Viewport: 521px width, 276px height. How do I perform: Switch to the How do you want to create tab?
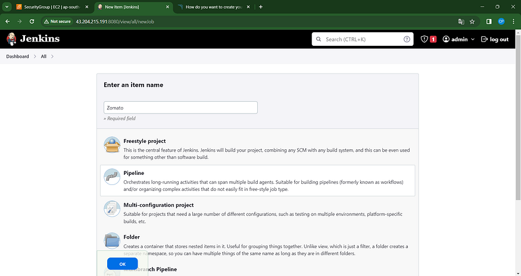[214, 7]
